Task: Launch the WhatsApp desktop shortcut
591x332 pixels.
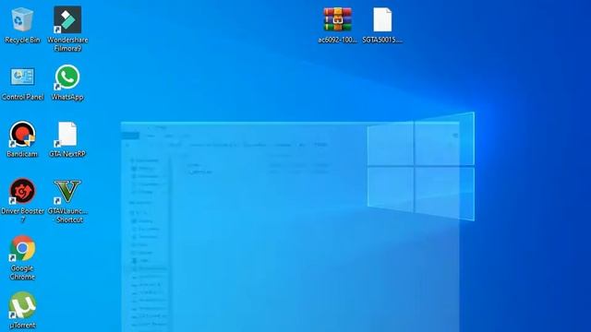Action: 67,77
